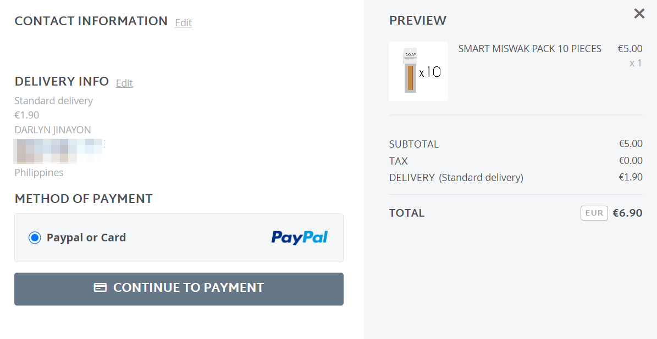Click the DELIVERY (Standard delivery) summary line
The width and height of the screenshot is (657, 339).
456,178
